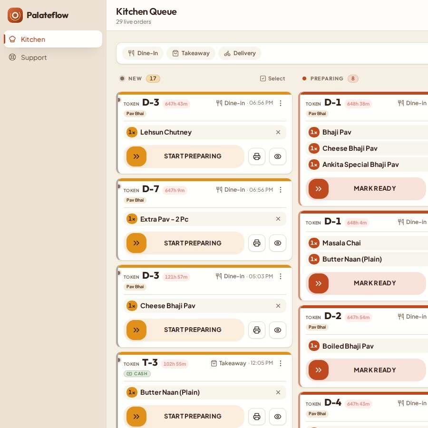Click the 29 live orders subtitle
Screen dimensions: 428x428
[x=134, y=22]
